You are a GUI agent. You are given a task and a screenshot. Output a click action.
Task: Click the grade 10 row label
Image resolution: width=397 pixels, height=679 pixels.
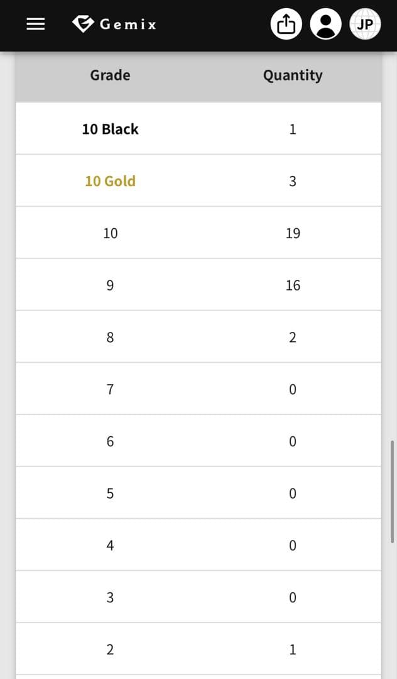pos(110,233)
